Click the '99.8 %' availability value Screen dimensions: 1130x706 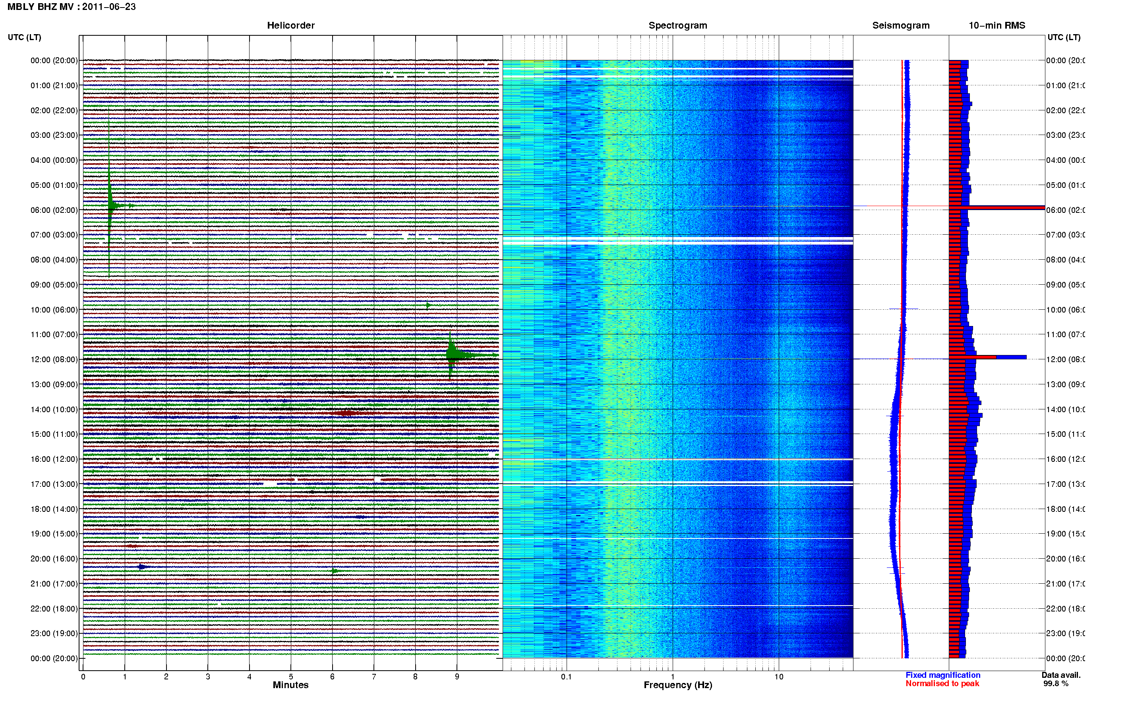1056,684
